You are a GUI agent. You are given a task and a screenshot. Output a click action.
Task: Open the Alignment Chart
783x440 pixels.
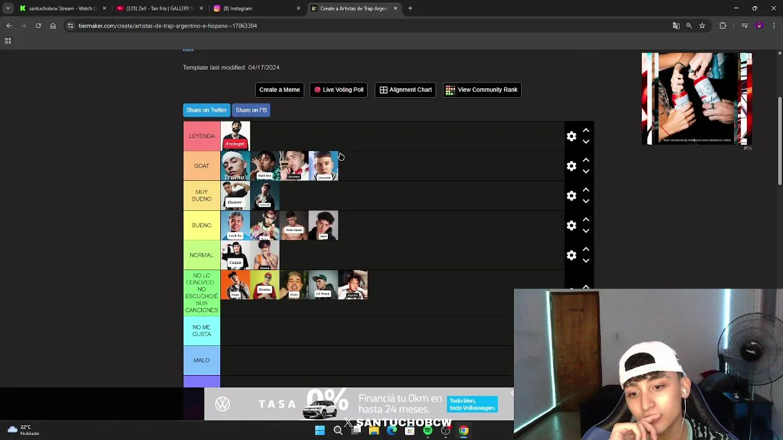pos(406,90)
